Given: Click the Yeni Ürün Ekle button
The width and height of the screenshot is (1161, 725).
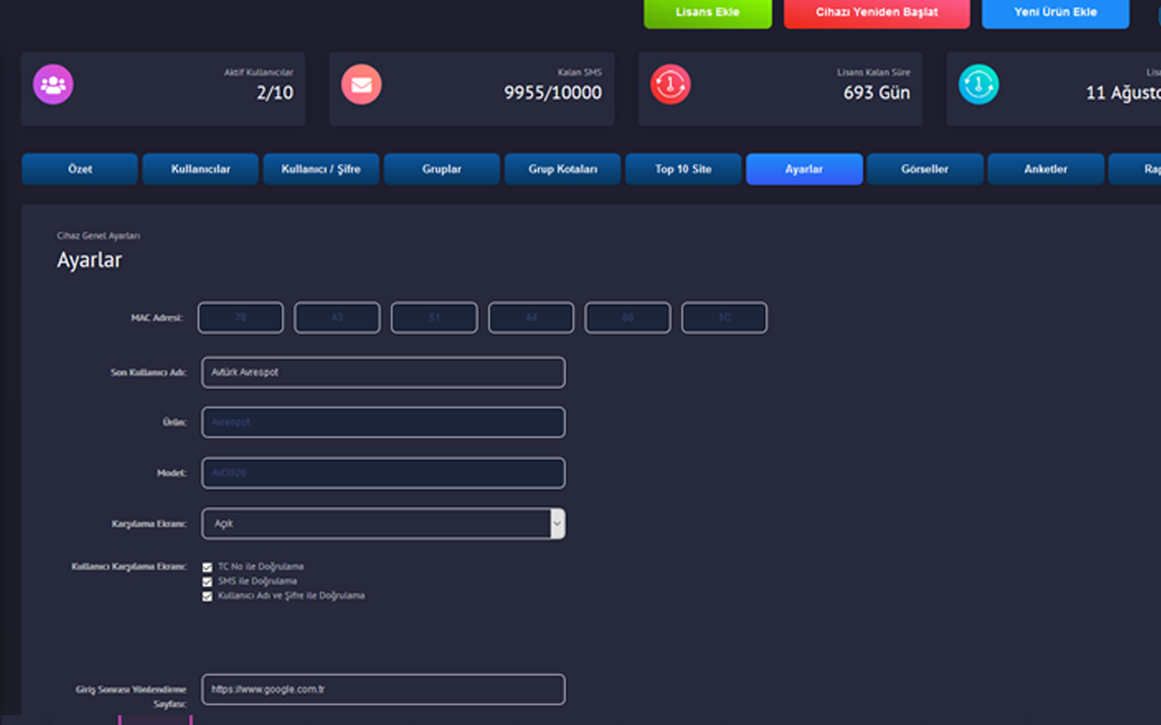Looking at the screenshot, I should tap(1055, 13).
